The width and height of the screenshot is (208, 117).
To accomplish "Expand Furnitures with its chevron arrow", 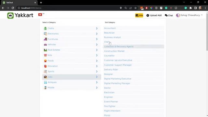I will tap(97, 39).
